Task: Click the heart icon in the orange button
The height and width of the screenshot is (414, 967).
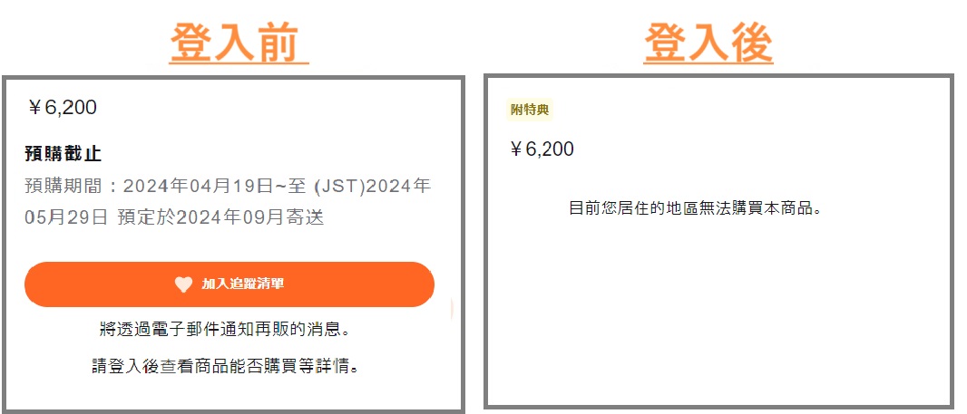Action: pyautogui.click(x=183, y=284)
